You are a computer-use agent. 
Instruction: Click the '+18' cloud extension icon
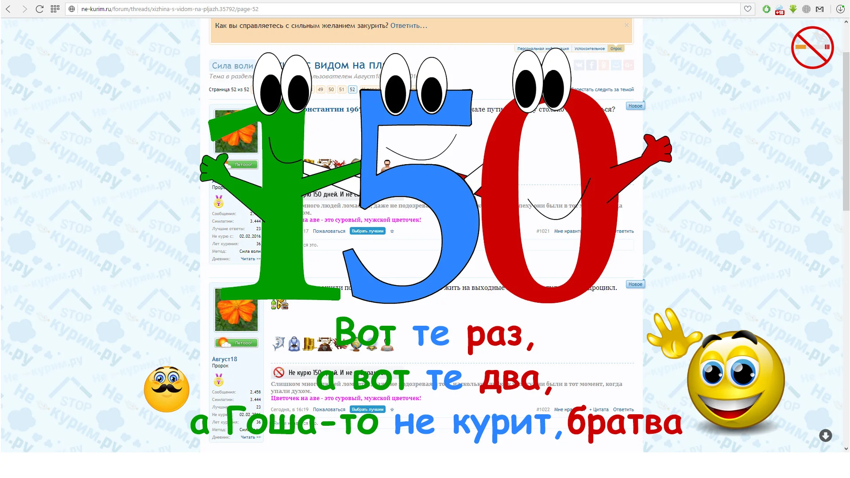(x=780, y=9)
